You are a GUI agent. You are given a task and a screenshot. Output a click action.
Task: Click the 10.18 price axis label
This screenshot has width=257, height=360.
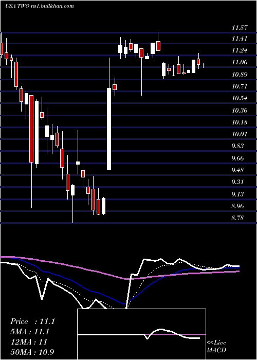240,122
